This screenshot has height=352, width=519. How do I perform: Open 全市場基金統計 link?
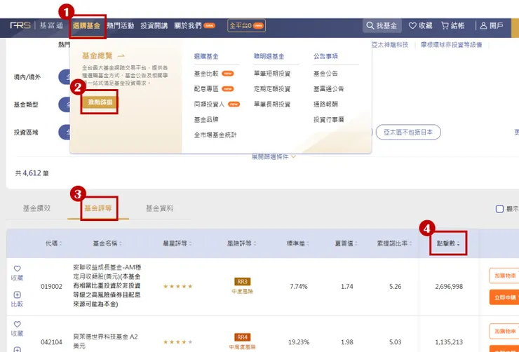(215, 135)
